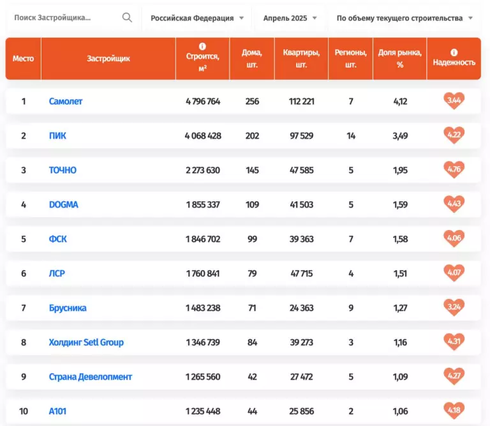Click the 4.18 reliability heart for А101
490x426 pixels.
[454, 411]
